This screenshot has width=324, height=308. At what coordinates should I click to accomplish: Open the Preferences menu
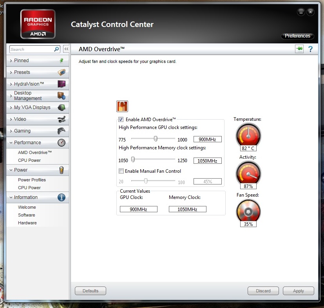coord(297,36)
